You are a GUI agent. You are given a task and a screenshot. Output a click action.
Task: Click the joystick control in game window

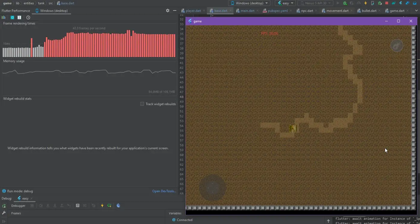coord(212,188)
